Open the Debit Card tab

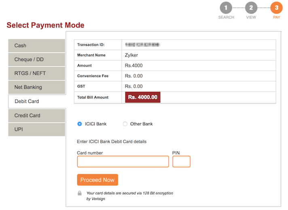pyautogui.click(x=36, y=101)
